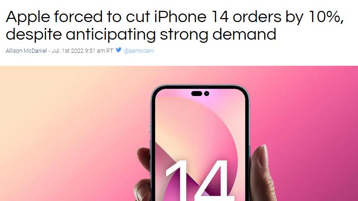The height and width of the screenshot is (201, 358).
Task: Click the "9:51 am PT" timestamp
Action: click(99, 50)
